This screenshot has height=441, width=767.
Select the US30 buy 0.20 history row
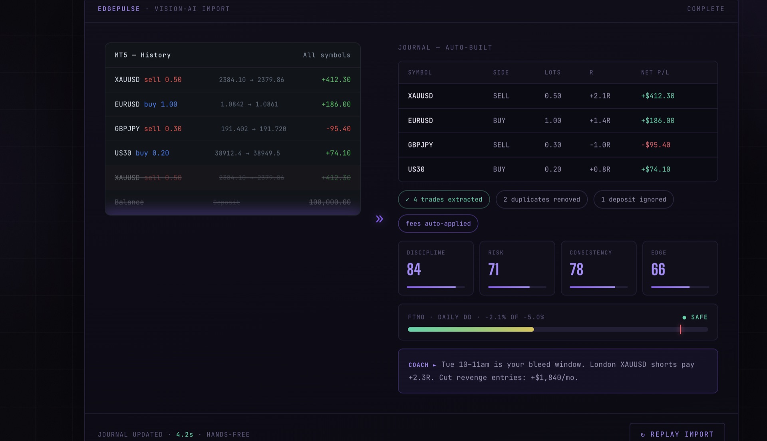pos(232,153)
